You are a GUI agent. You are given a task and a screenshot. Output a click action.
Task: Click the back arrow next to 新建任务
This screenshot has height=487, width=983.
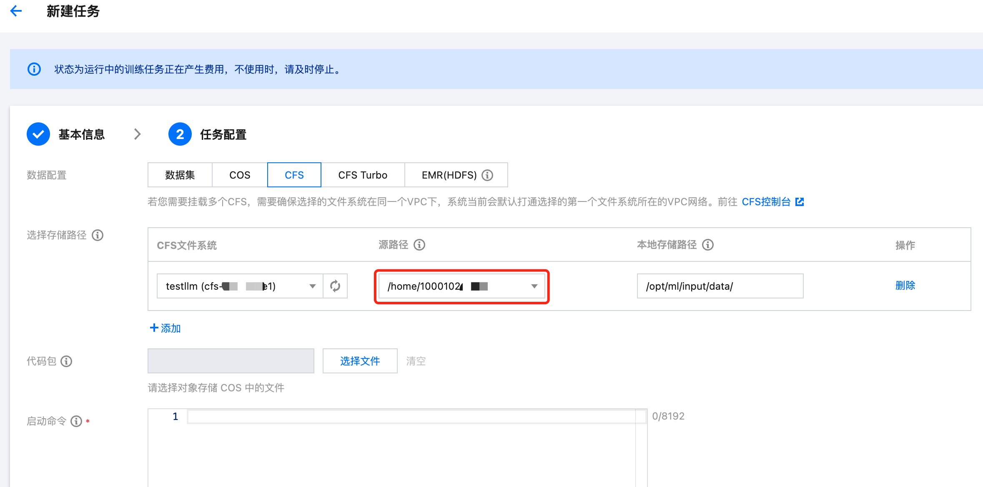pyautogui.click(x=16, y=11)
